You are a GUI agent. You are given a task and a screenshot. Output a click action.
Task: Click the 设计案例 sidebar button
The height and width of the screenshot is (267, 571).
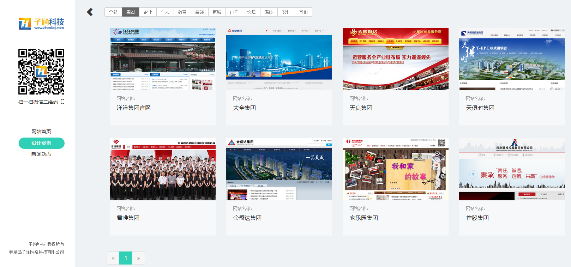click(41, 143)
